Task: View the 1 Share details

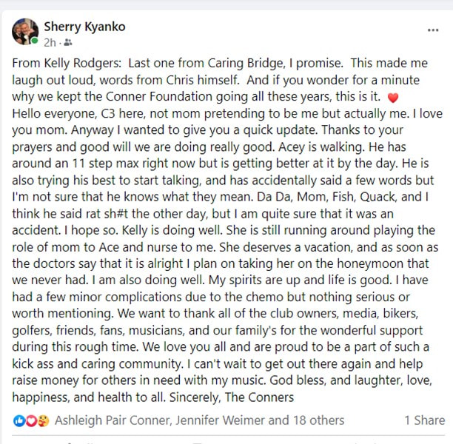Action: 425,420
